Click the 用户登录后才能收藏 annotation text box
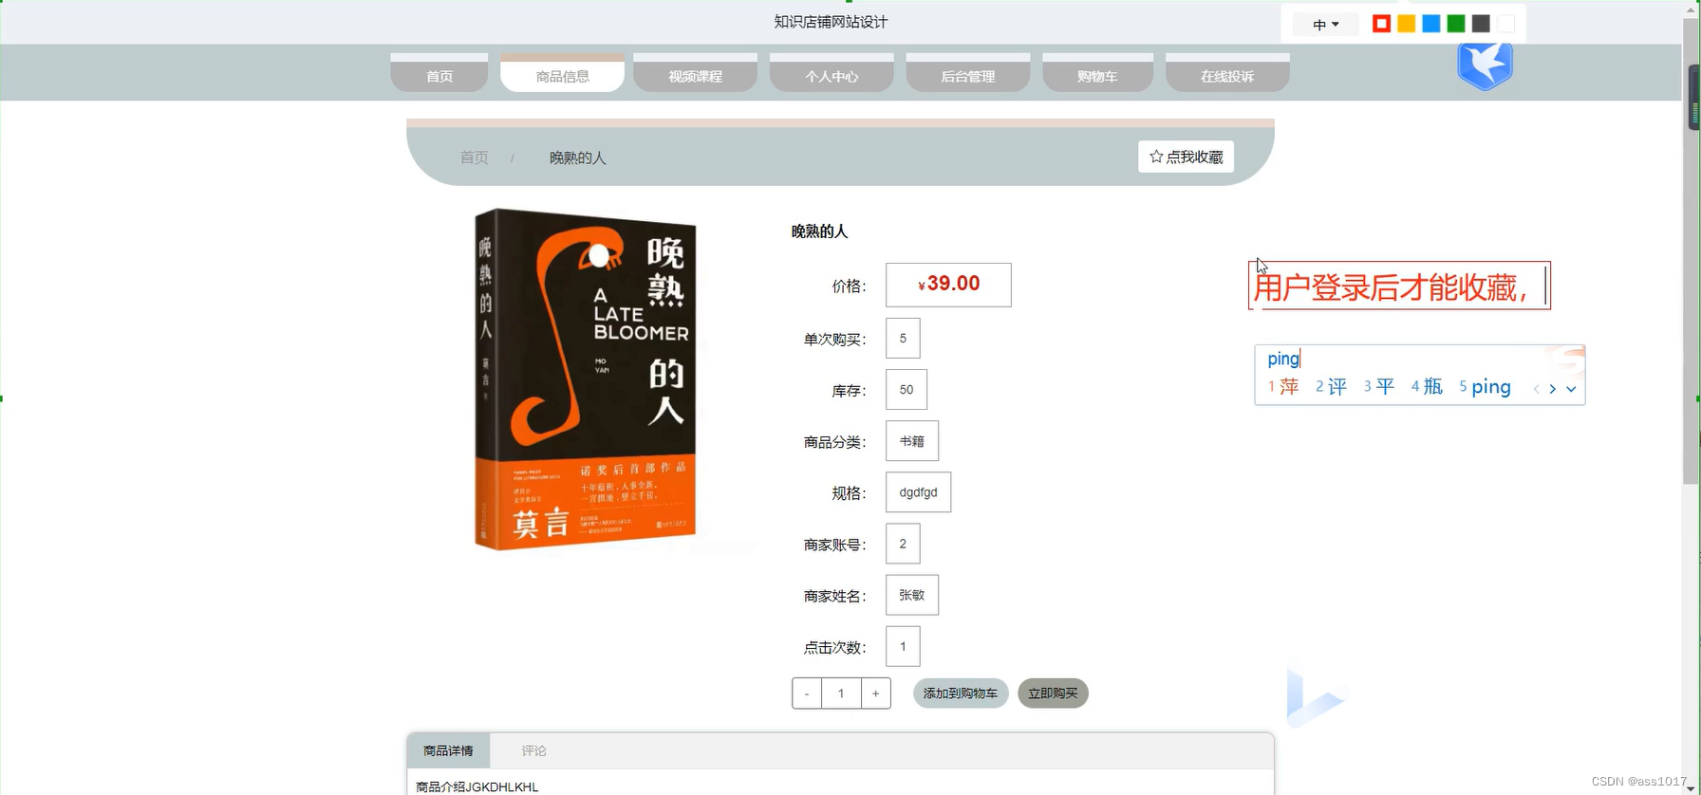 point(1399,286)
